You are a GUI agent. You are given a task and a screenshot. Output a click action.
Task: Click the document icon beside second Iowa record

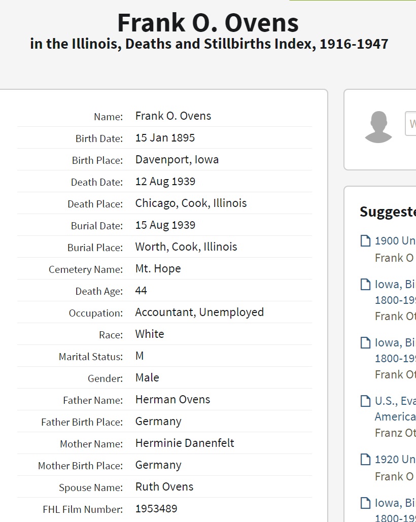(x=365, y=343)
